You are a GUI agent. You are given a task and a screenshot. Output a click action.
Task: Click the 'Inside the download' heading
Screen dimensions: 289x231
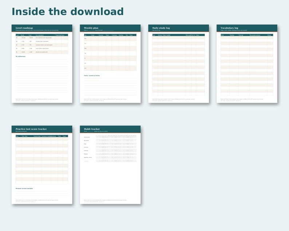coord(68,12)
